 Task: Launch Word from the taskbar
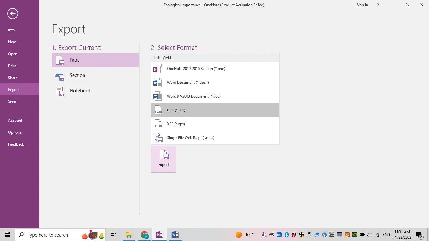pos(175,235)
